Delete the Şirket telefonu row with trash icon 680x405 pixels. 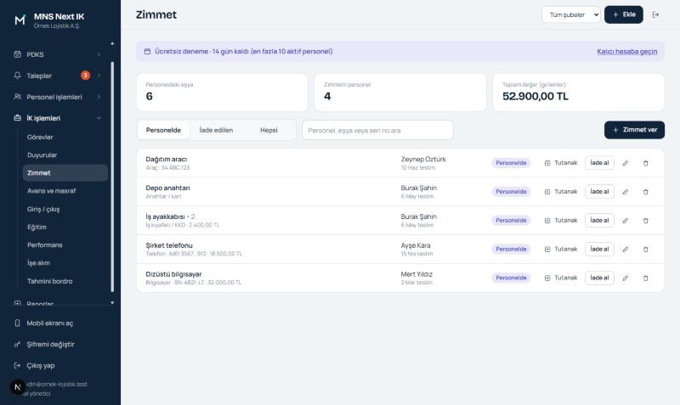[x=646, y=250]
